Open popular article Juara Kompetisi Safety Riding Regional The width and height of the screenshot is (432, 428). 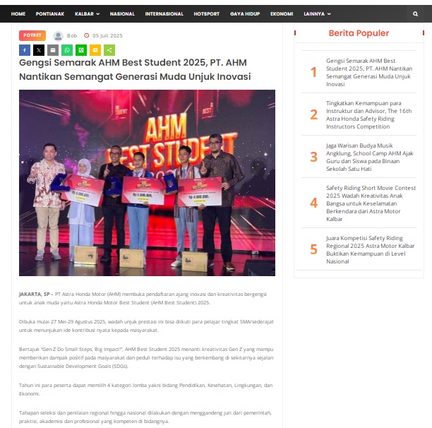coord(371,250)
